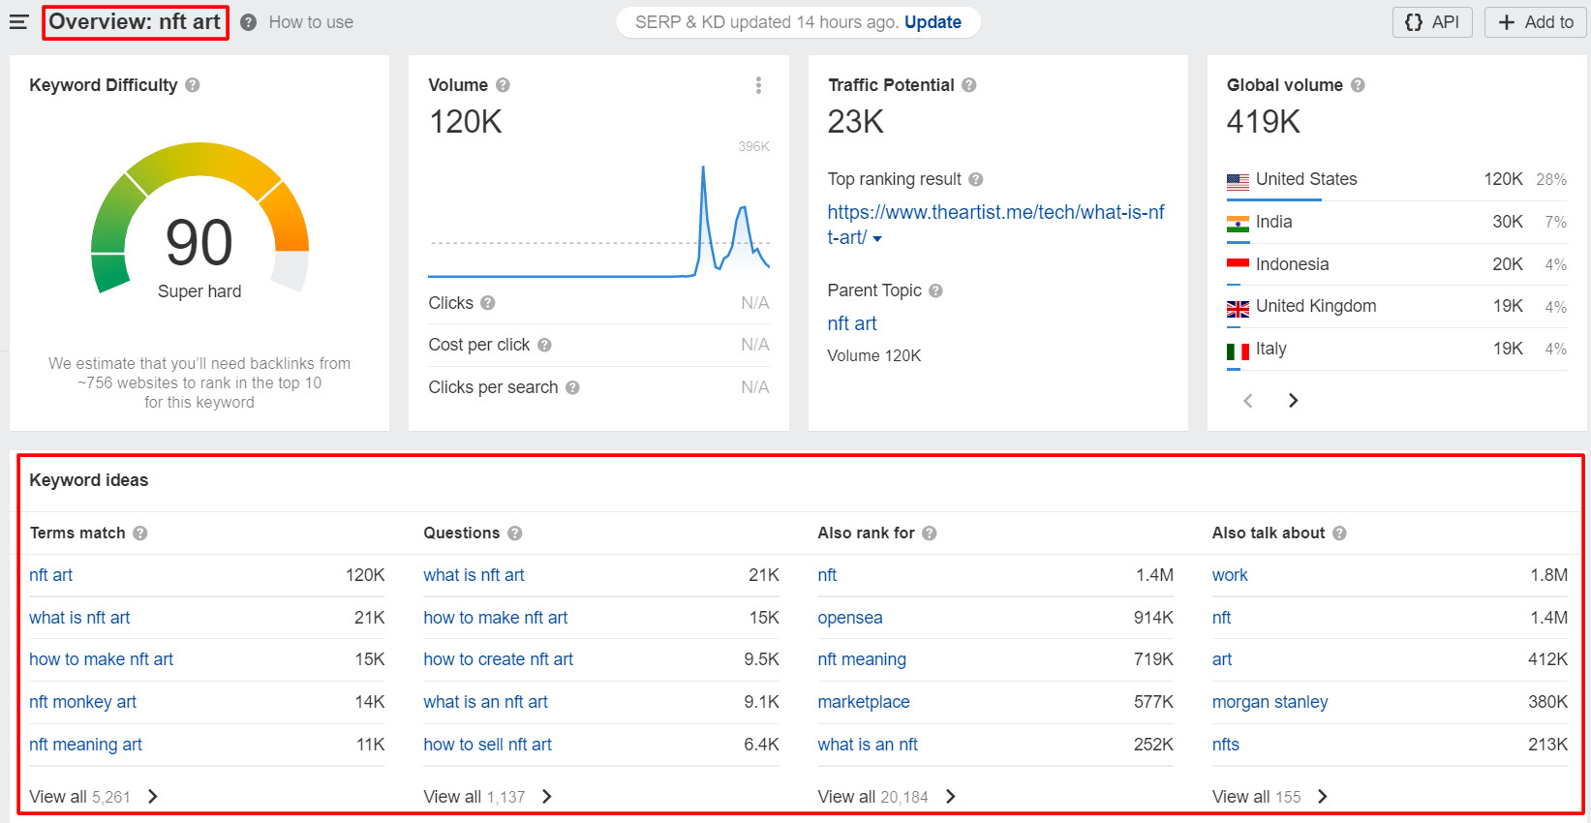Expand the top ranking URL dropdown arrow

coord(877,238)
